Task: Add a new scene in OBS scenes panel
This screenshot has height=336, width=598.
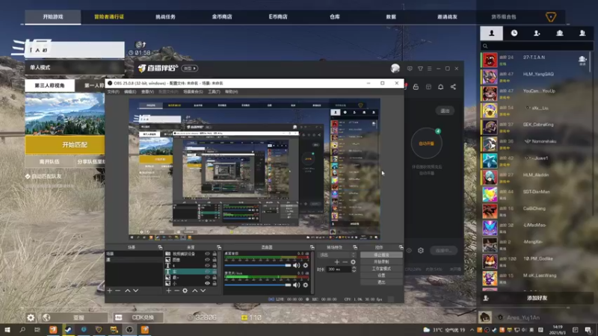Action: point(109,290)
